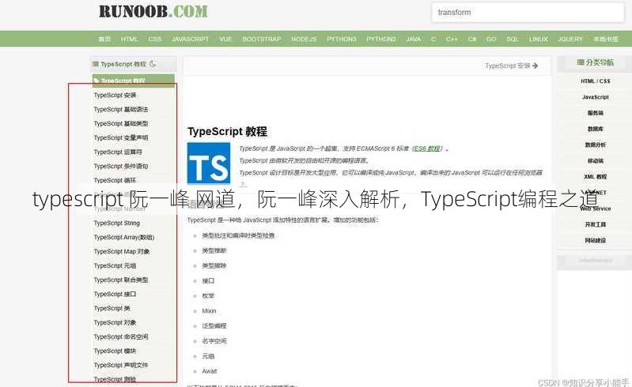This screenshot has height=387, width=632.
Task: Open TypeScript 声明文件 chapter
Action: 120,365
